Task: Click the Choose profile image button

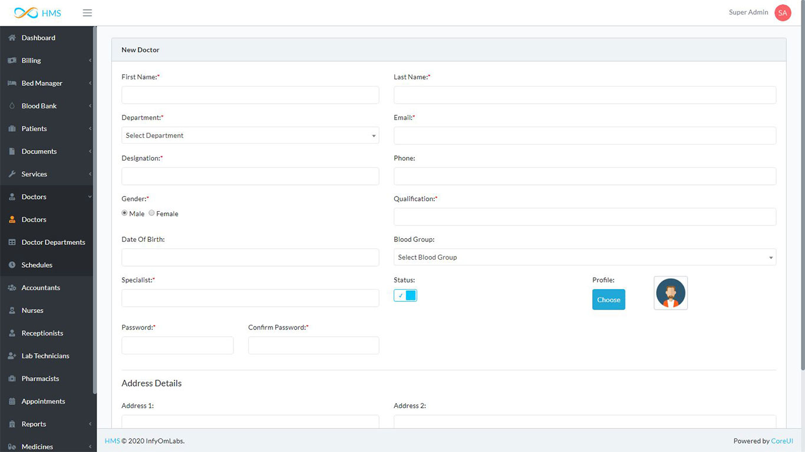Action: (608, 300)
